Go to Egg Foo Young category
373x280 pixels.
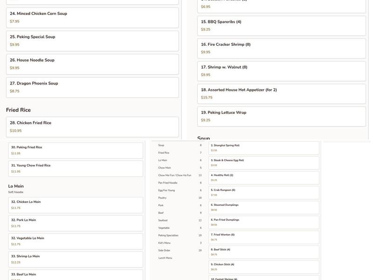(166, 190)
